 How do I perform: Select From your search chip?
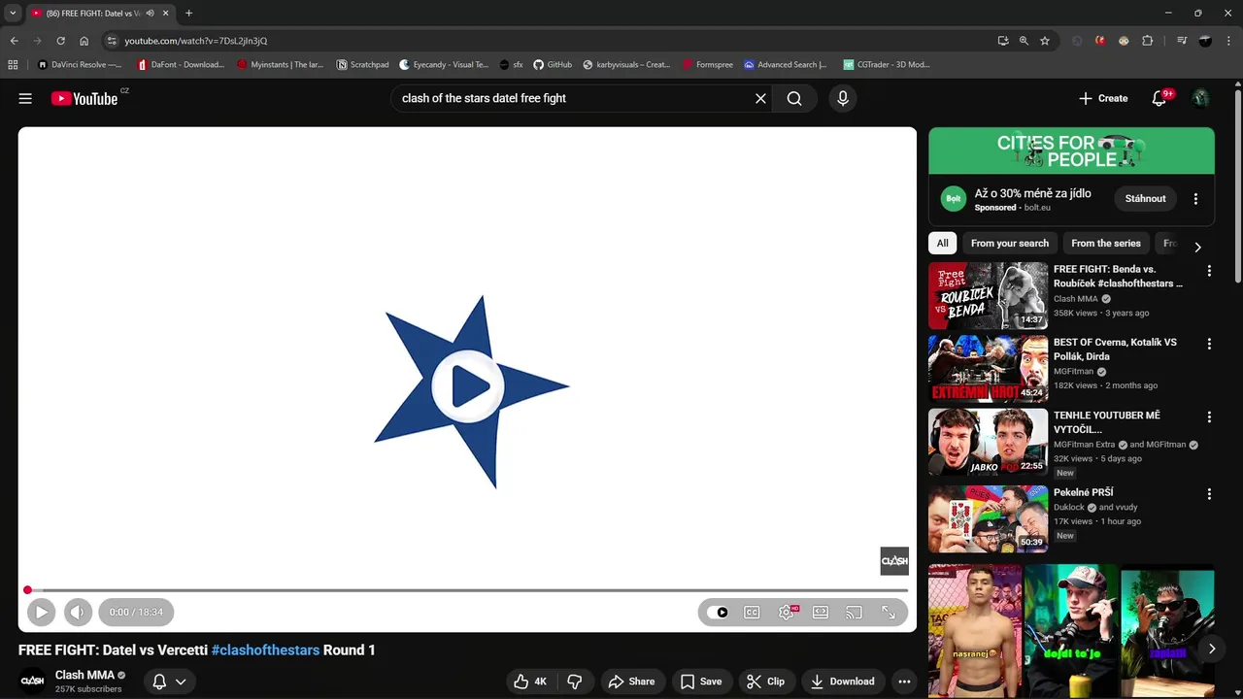click(x=1010, y=244)
